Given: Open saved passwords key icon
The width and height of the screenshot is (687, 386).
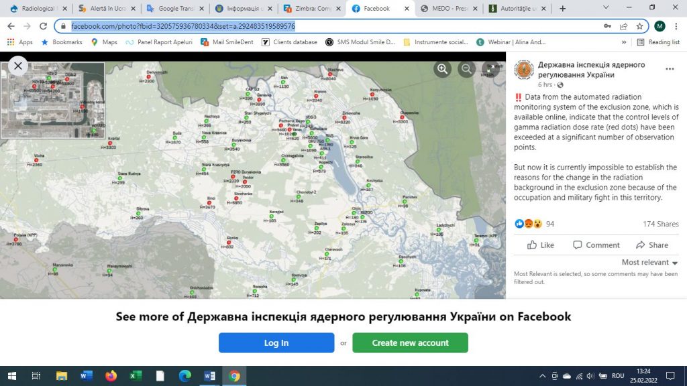Looking at the screenshot, I should click(x=607, y=26).
